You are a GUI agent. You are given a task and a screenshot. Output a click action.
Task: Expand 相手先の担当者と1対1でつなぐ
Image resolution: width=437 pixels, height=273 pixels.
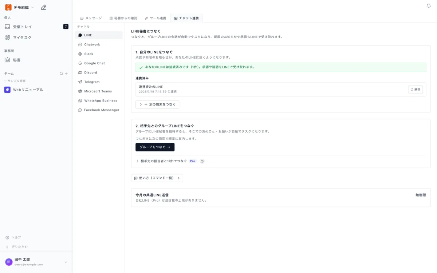pos(161,161)
